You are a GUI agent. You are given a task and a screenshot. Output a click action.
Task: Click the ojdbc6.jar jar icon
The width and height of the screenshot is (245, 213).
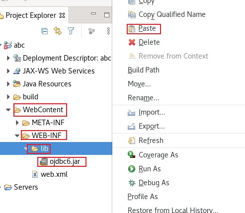point(44,162)
